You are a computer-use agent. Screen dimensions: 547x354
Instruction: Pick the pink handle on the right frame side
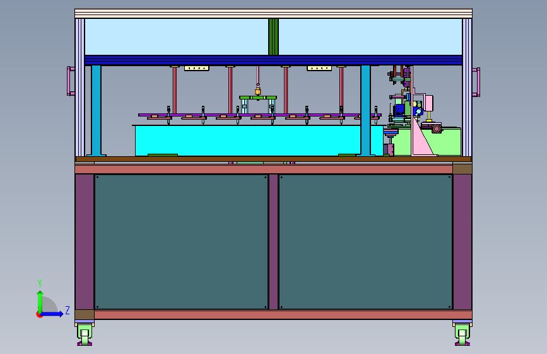(x=476, y=83)
